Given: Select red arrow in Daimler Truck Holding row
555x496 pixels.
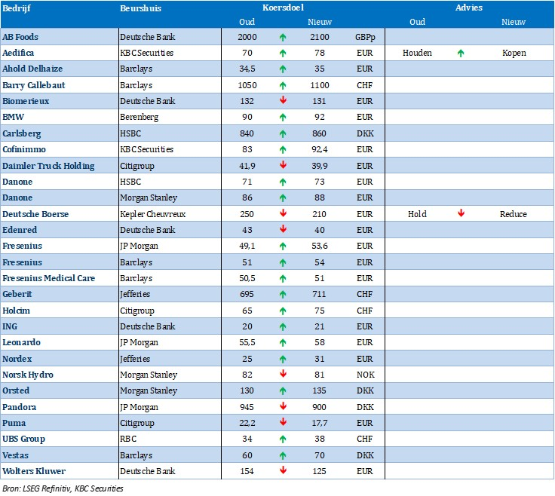Looking at the screenshot, I should [x=282, y=166].
